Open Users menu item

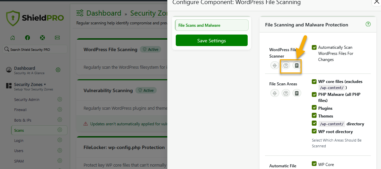(19, 151)
